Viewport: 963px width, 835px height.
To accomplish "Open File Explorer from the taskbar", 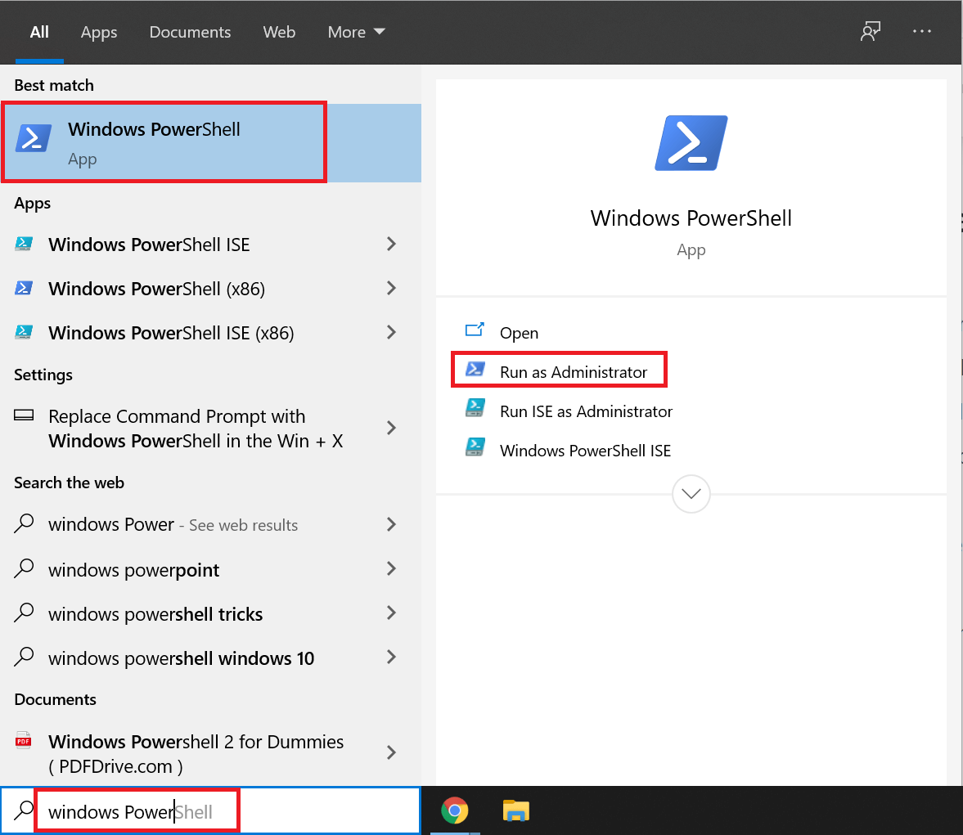I will click(515, 811).
